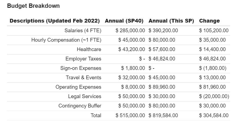Click the Descriptions (Updated Feb 2022) column header
235x122 pixels.
(x=55, y=21)
